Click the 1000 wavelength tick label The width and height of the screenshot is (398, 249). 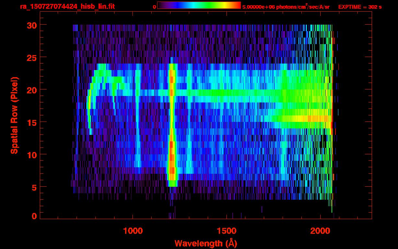pos(133,231)
